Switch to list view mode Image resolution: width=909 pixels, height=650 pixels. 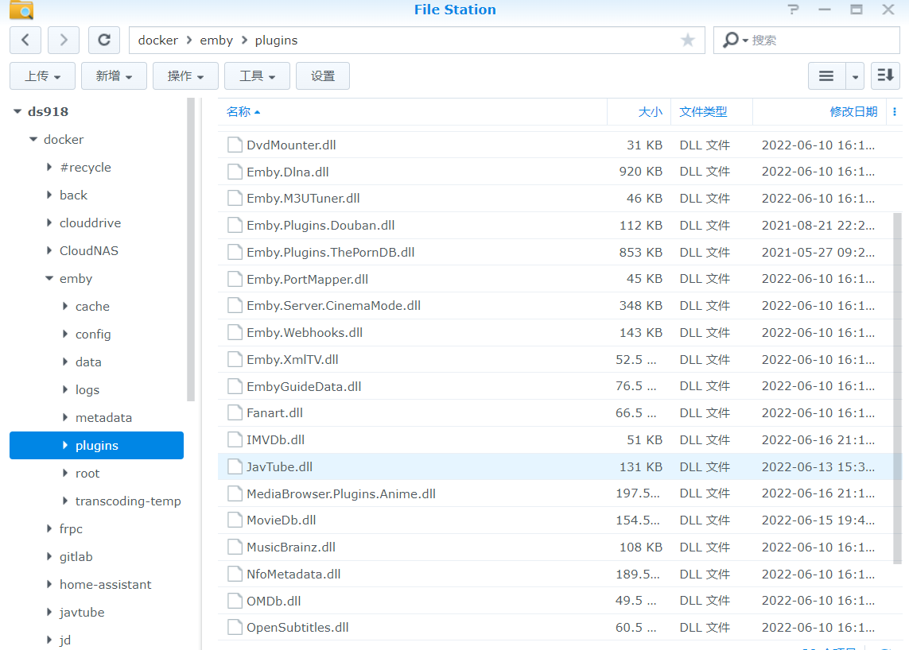826,76
